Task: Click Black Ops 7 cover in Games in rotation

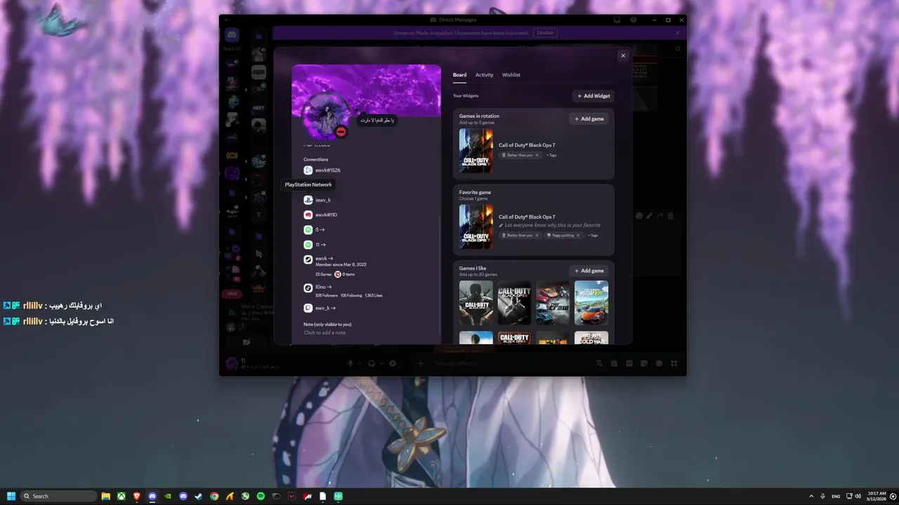Action: (x=476, y=151)
